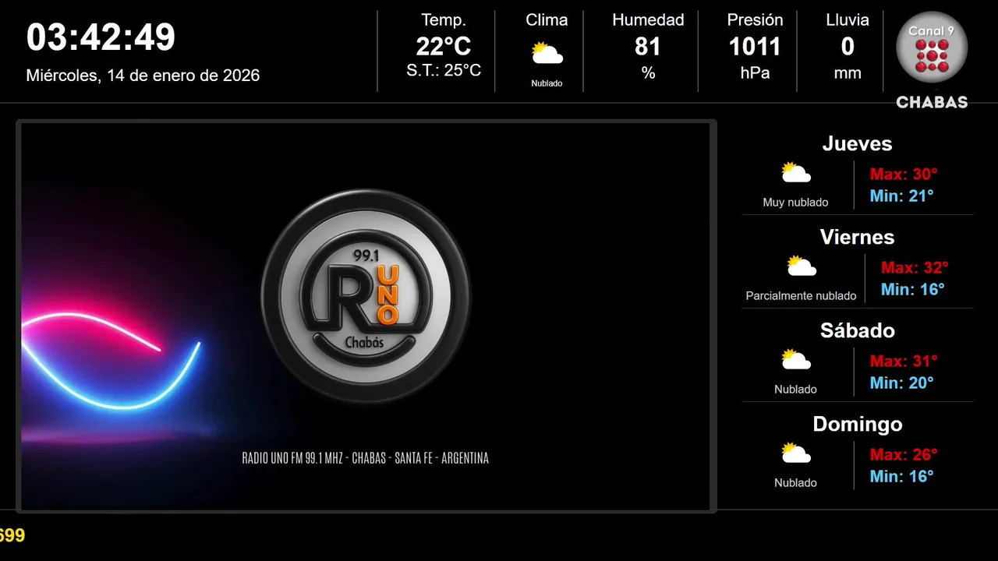This screenshot has width=998, height=561.
Task: Click the hPa unit label
Action: tap(755, 73)
